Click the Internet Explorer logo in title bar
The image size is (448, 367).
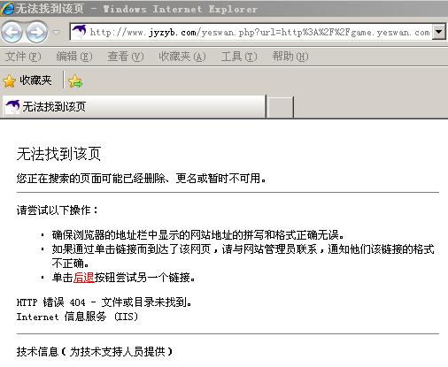pos(7,9)
